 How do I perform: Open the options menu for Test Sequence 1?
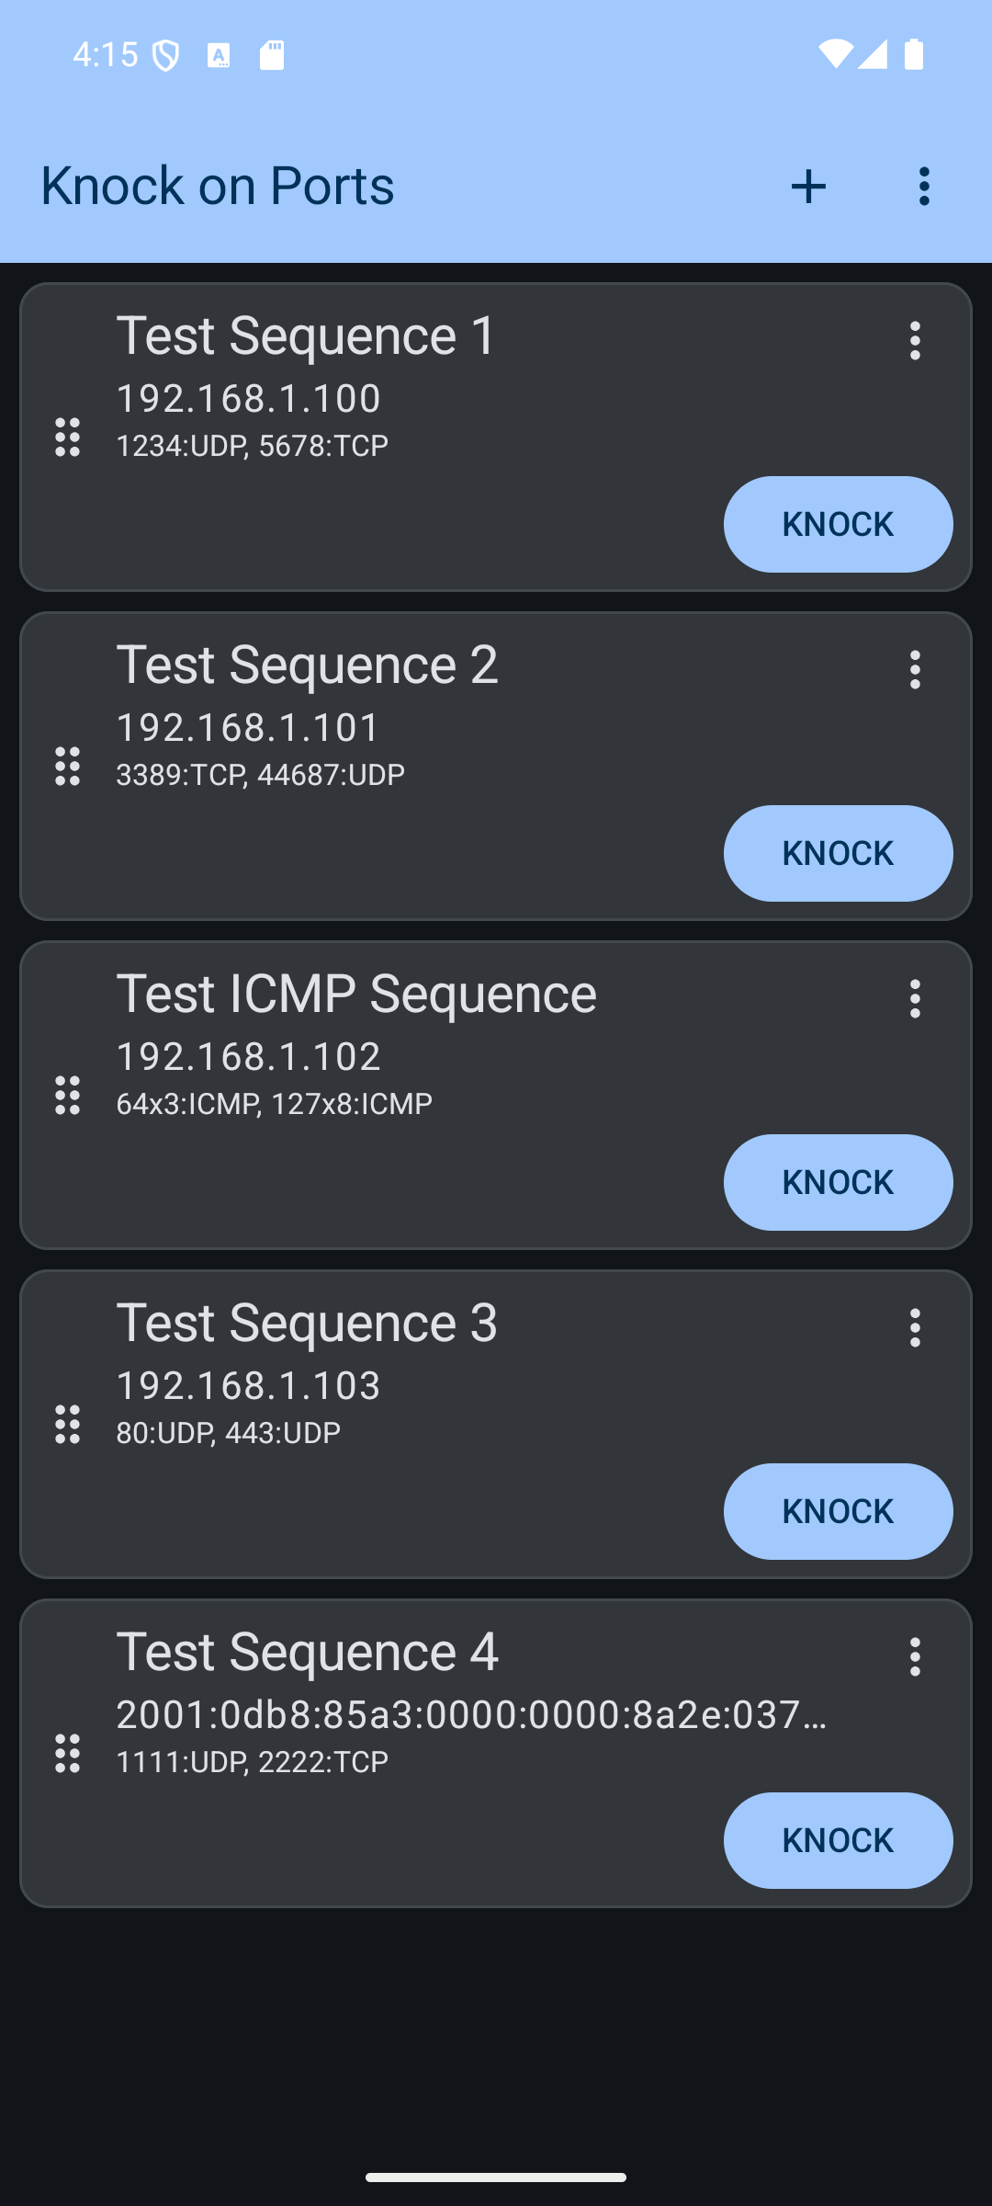pos(914,341)
